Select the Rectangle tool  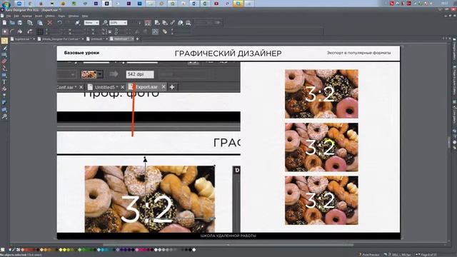tap(4, 75)
